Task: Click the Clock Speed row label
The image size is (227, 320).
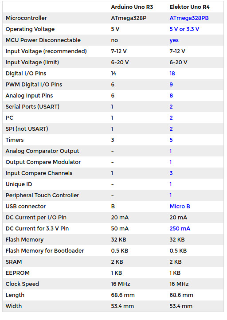Action: (x=22, y=284)
